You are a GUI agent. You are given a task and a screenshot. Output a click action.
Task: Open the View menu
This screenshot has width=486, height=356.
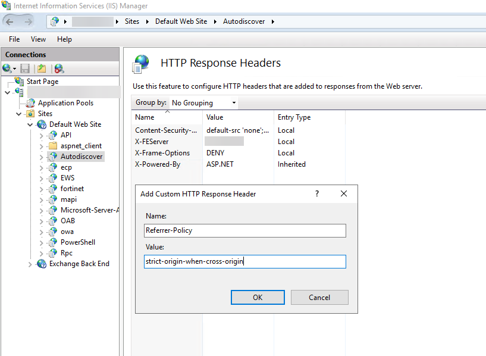pos(38,39)
